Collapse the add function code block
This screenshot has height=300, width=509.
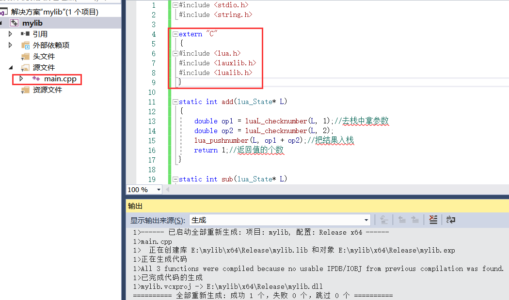pos(175,102)
